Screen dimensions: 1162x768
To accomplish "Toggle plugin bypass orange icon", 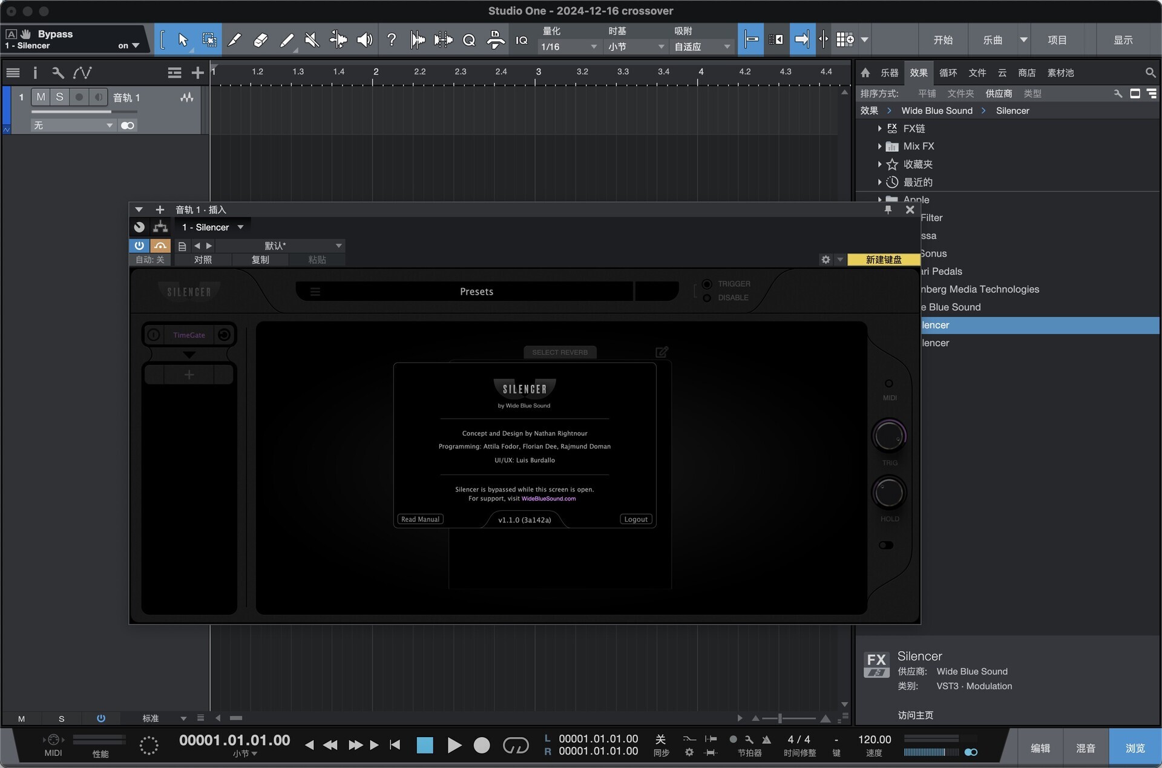I will (160, 246).
